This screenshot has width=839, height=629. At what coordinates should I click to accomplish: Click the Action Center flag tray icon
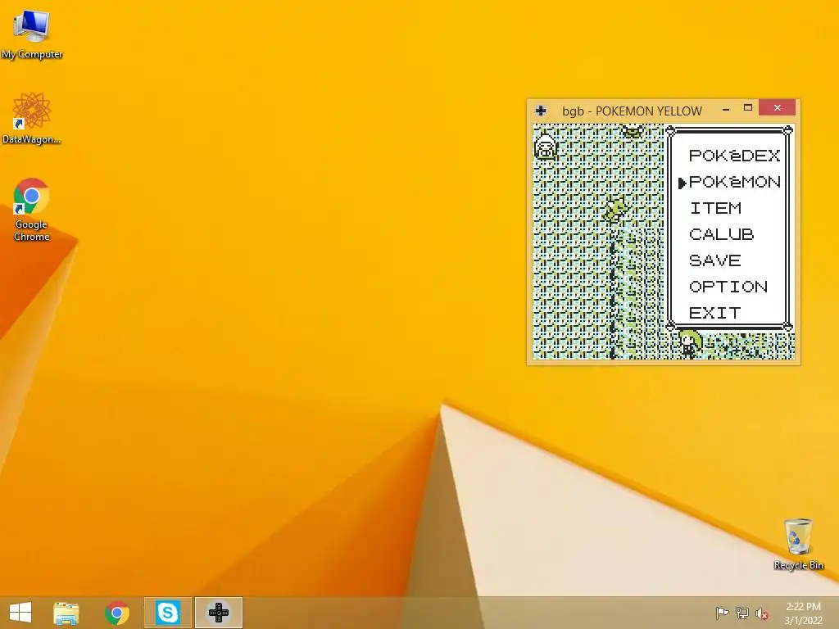(x=722, y=613)
